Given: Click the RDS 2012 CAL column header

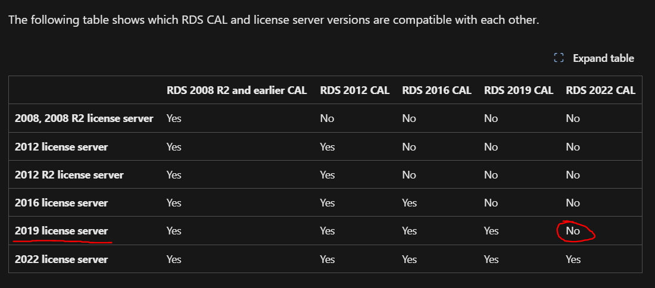Looking at the screenshot, I should [355, 90].
